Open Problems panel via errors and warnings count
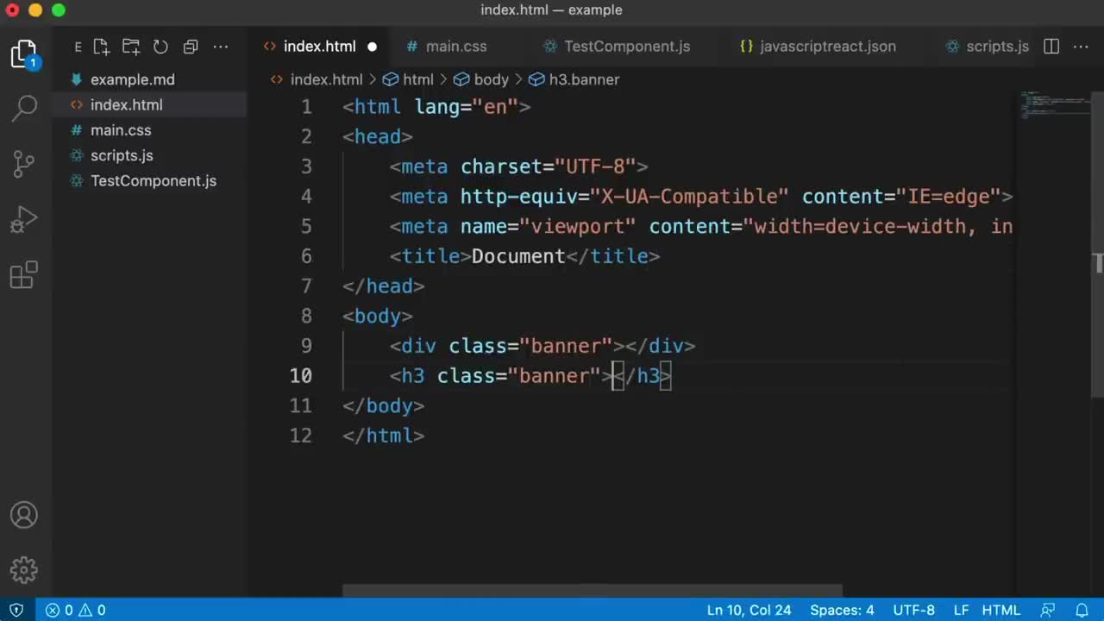The width and height of the screenshot is (1104, 621). (76, 610)
